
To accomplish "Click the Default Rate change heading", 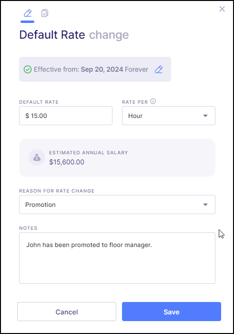I will coord(74,35).
